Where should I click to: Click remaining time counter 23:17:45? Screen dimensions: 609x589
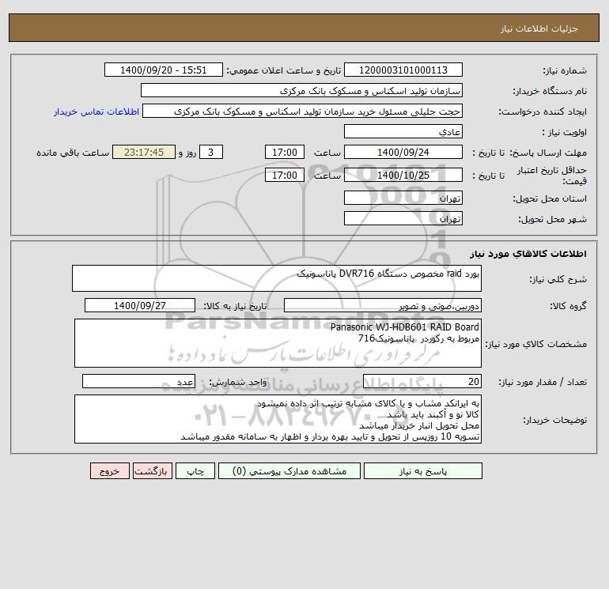click(x=144, y=153)
